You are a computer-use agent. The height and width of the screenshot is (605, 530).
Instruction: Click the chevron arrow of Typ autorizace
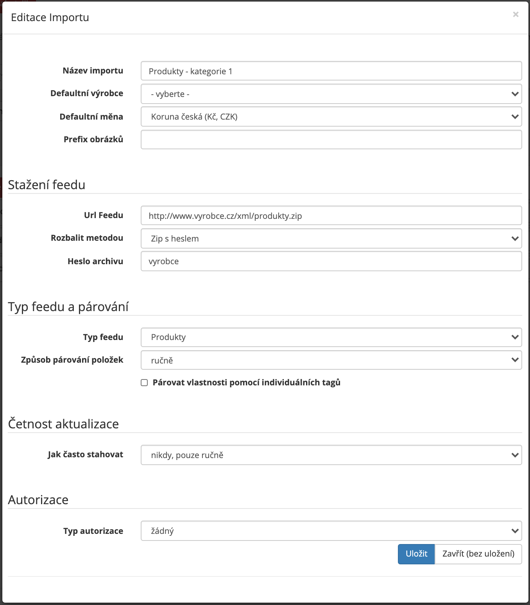click(x=515, y=531)
